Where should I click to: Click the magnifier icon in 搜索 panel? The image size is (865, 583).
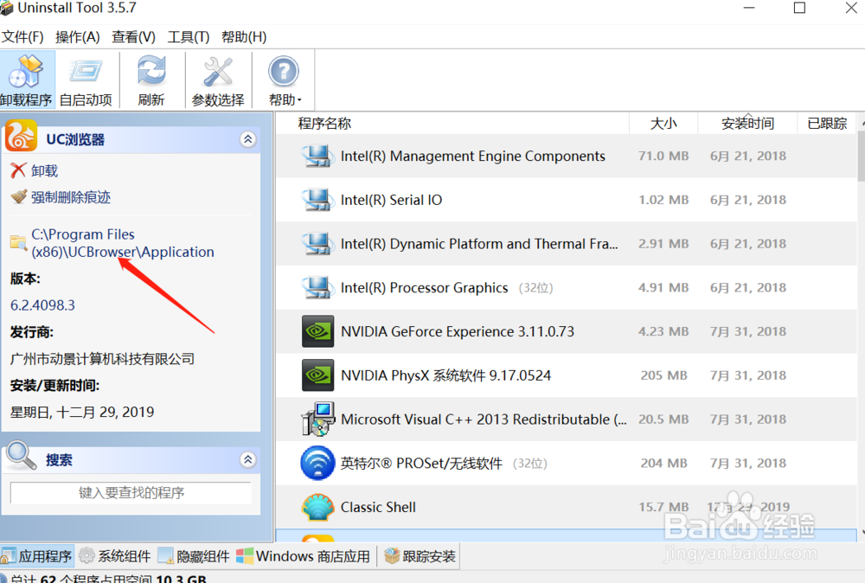click(21, 455)
